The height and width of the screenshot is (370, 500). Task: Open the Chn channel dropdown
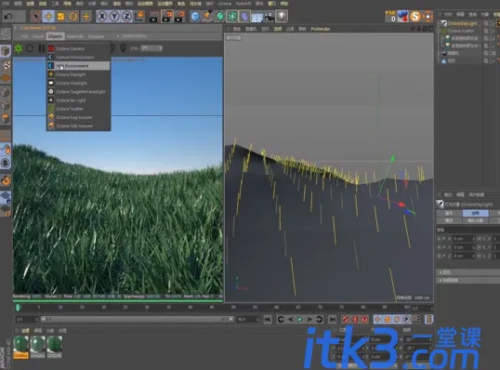point(151,48)
